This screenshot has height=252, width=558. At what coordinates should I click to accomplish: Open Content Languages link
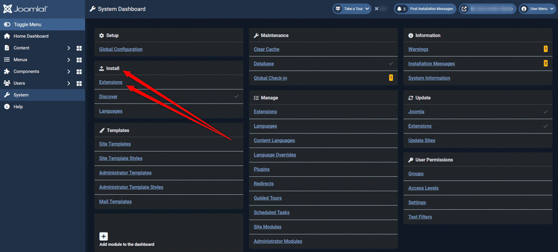pos(275,141)
